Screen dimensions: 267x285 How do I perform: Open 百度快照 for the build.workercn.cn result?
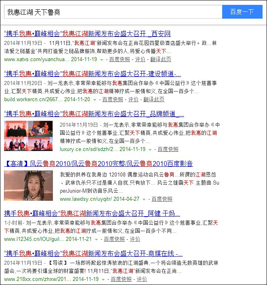tap(113, 100)
